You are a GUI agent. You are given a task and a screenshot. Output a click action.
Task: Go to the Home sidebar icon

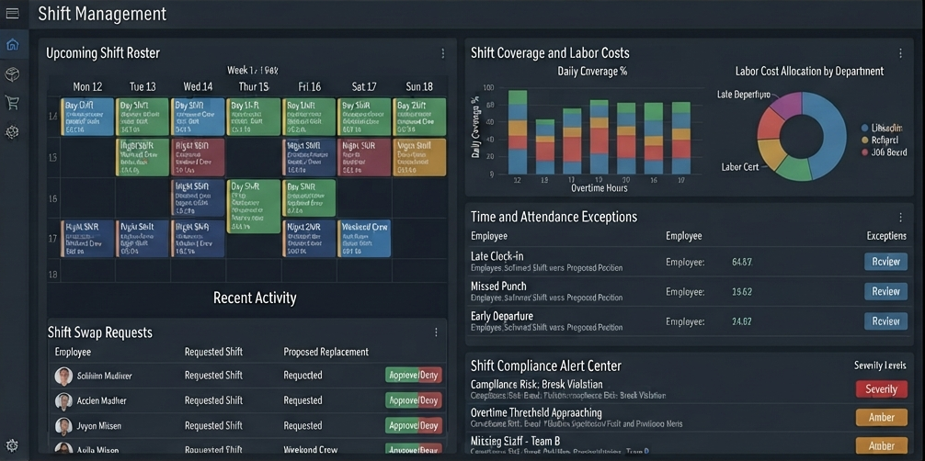coord(12,45)
